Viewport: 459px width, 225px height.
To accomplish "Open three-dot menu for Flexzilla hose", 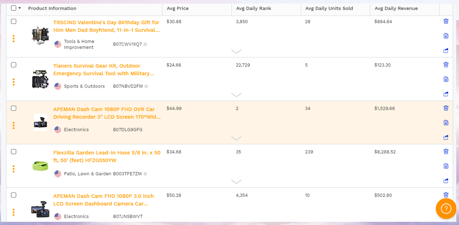I will [14, 169].
